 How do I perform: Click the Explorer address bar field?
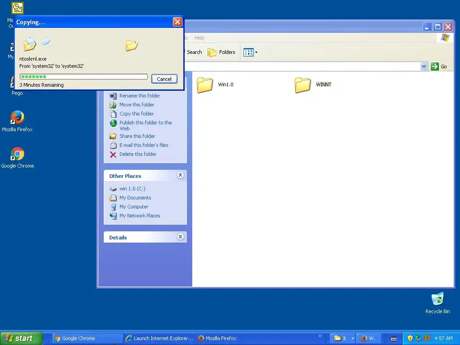[302, 66]
